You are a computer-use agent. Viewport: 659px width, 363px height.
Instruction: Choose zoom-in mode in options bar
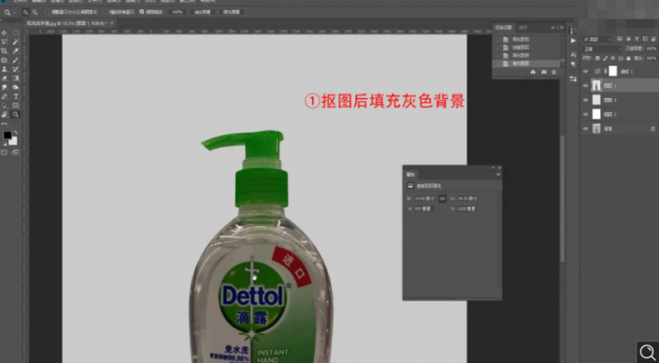[25, 12]
